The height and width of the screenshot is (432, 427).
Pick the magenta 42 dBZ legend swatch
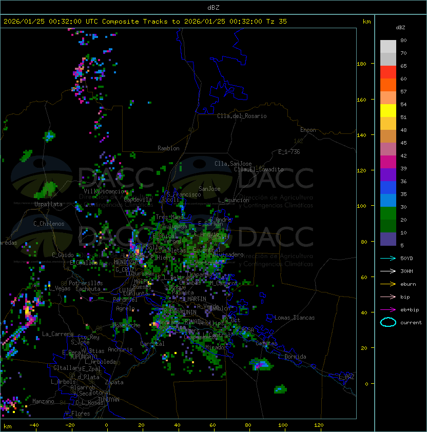click(388, 162)
